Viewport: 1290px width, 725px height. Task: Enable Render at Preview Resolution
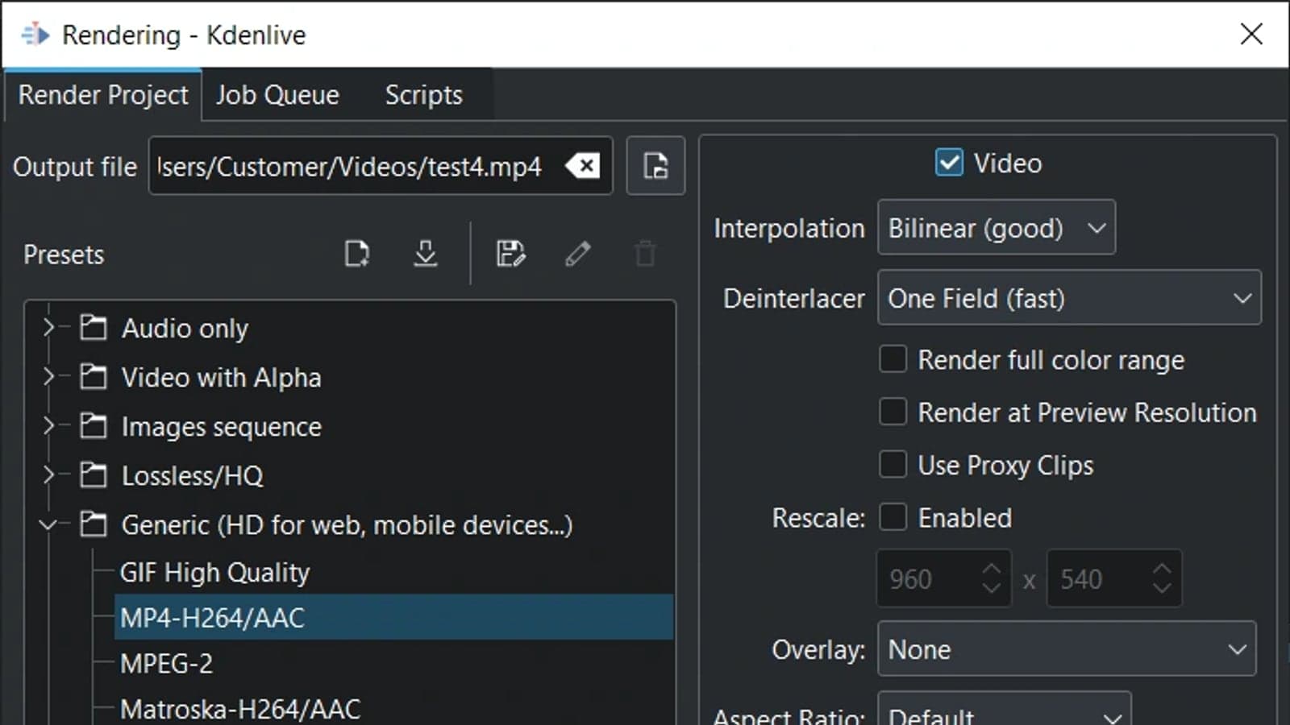point(893,412)
